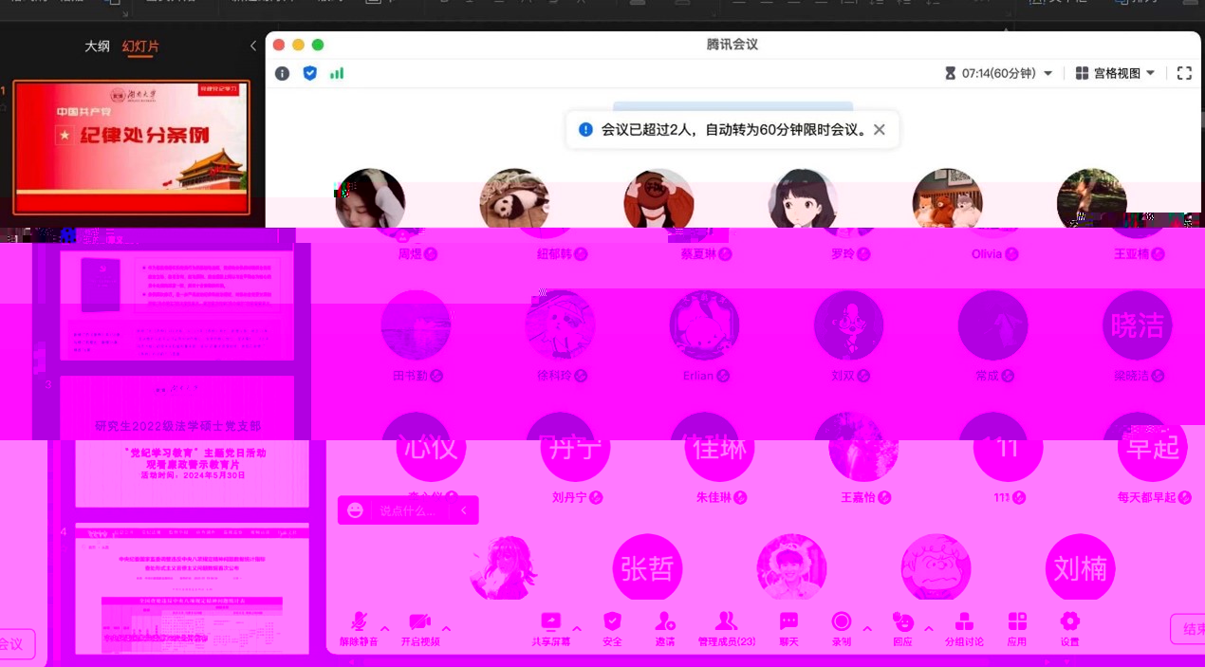Select the 晓洁 avatar tile
Viewport: 1205px width, 667px height.
[x=1137, y=324]
